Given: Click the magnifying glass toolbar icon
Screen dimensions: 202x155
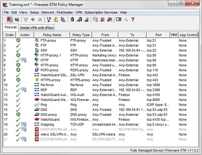Looking at the screenshot, I should pyautogui.click(x=125, y=20).
